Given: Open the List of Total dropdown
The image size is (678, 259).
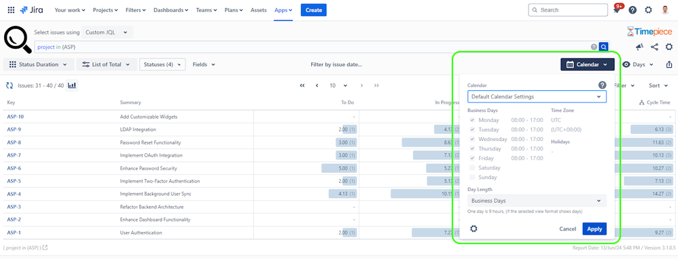Looking at the screenshot, I should (x=107, y=64).
